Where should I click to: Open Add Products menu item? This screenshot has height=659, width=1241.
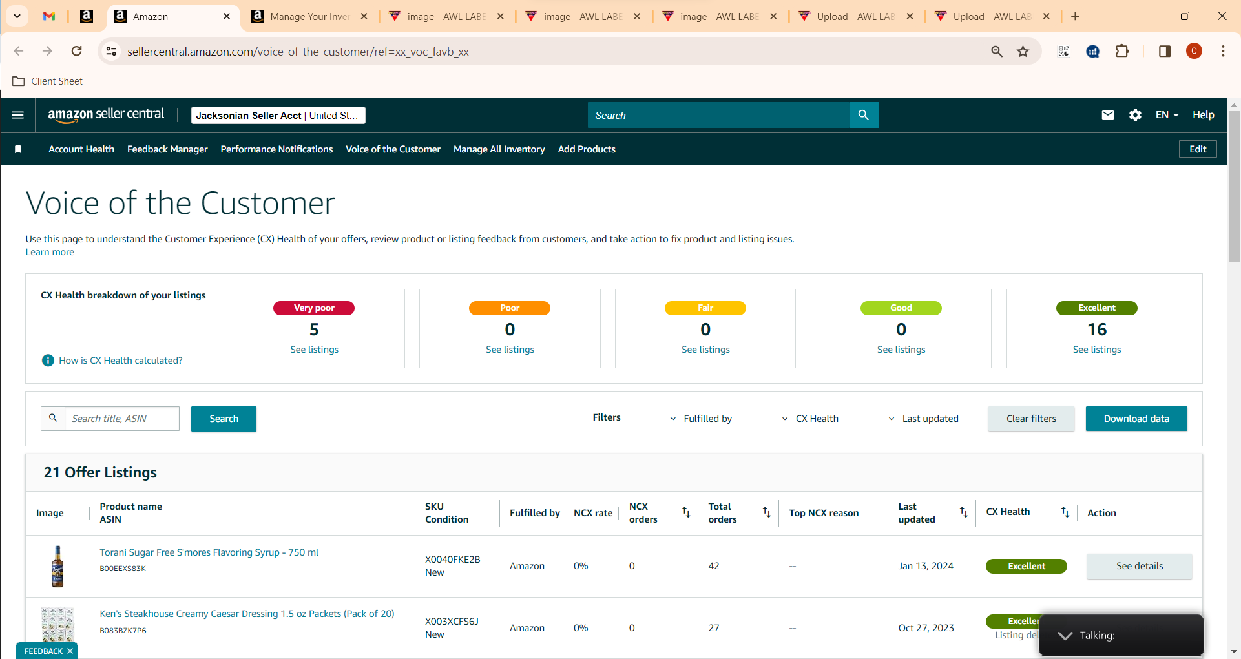pos(587,149)
